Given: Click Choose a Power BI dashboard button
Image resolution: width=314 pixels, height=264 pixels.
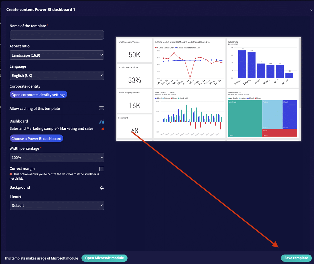Looking at the screenshot, I should tap(36, 138).
